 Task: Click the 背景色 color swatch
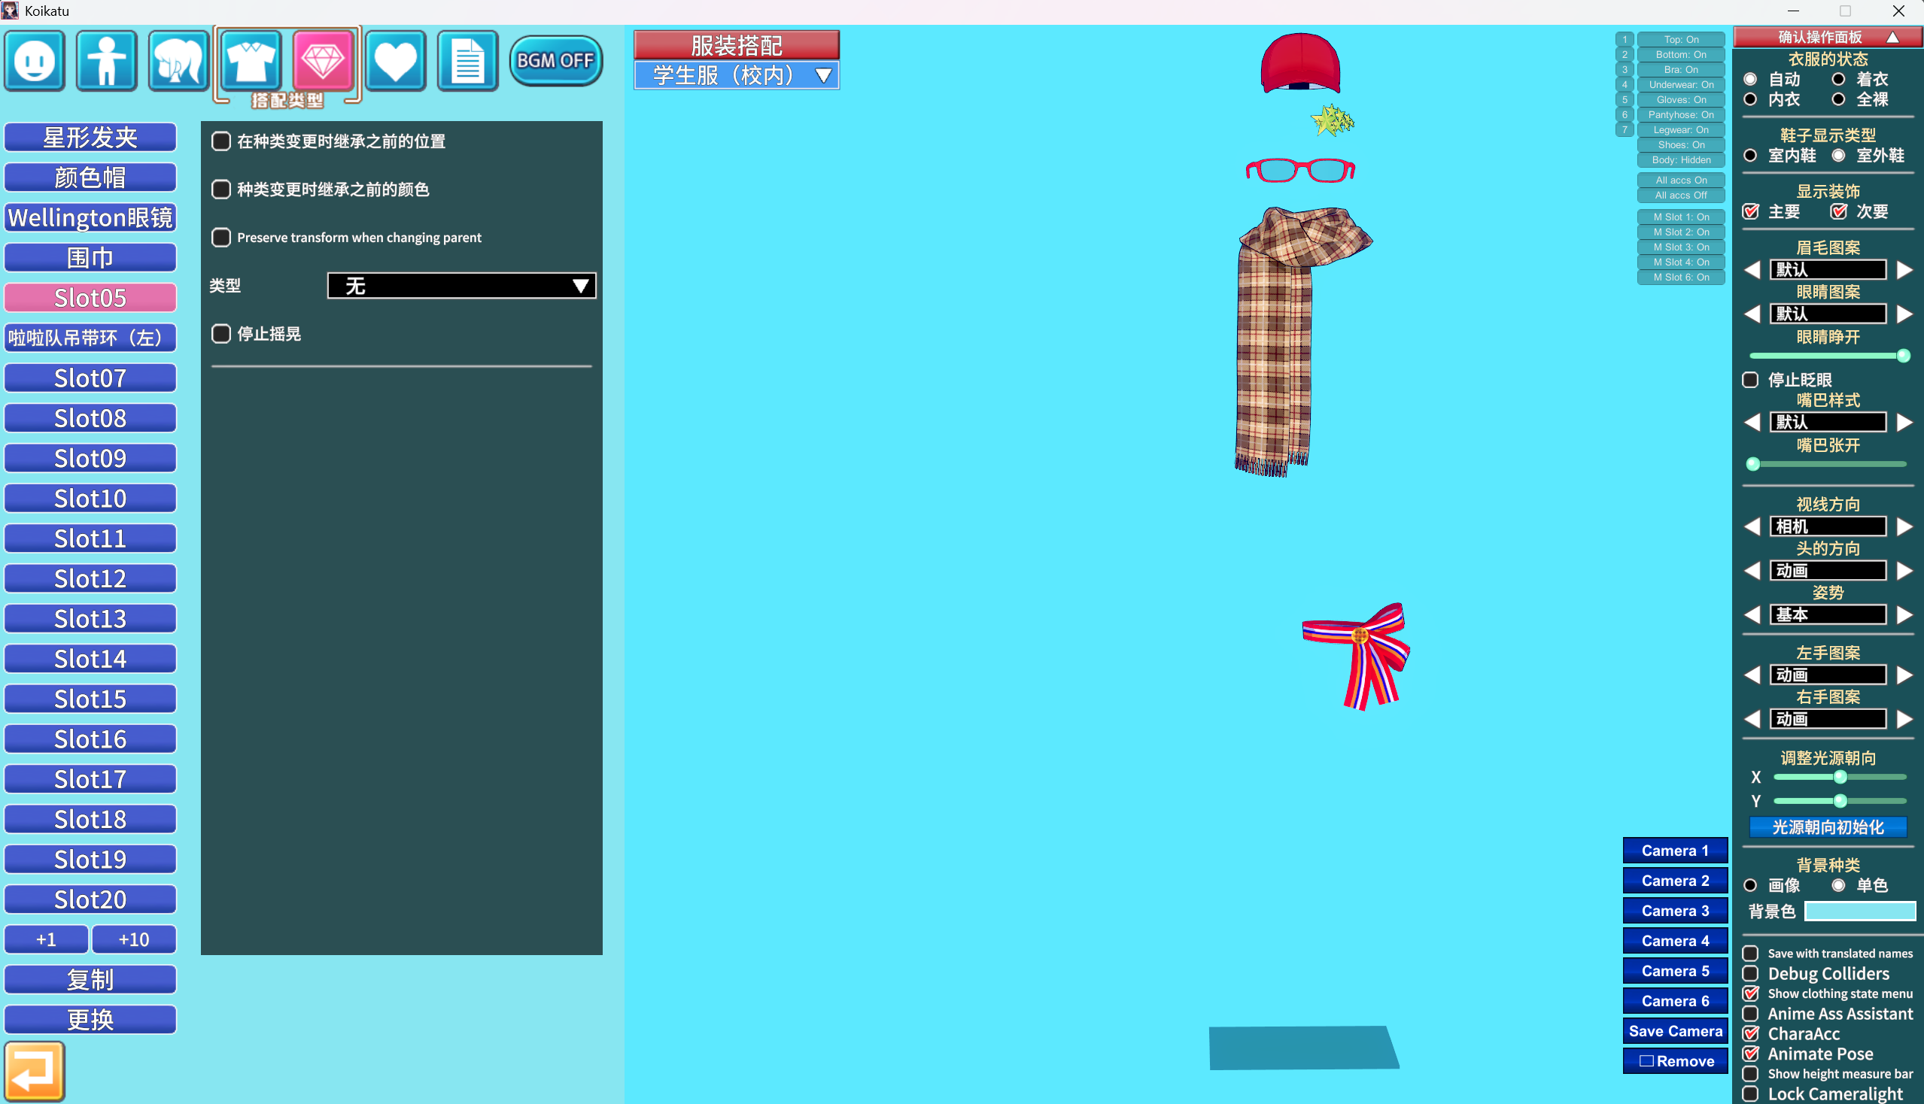coord(1859,911)
